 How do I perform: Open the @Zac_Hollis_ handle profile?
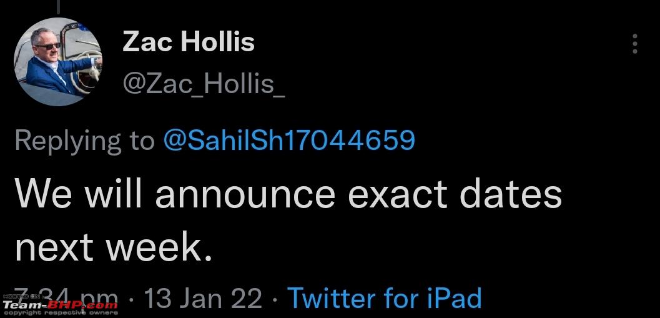tap(204, 84)
